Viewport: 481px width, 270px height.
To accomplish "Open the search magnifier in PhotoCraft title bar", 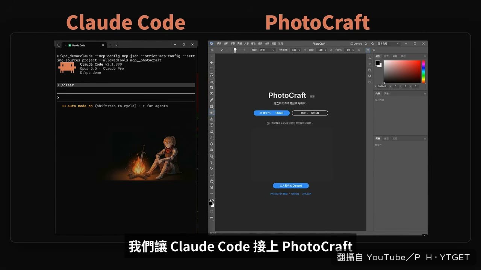I will click(x=372, y=43).
